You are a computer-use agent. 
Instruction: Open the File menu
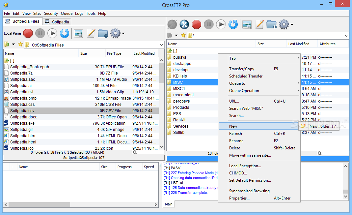pyautogui.click(x=7, y=14)
